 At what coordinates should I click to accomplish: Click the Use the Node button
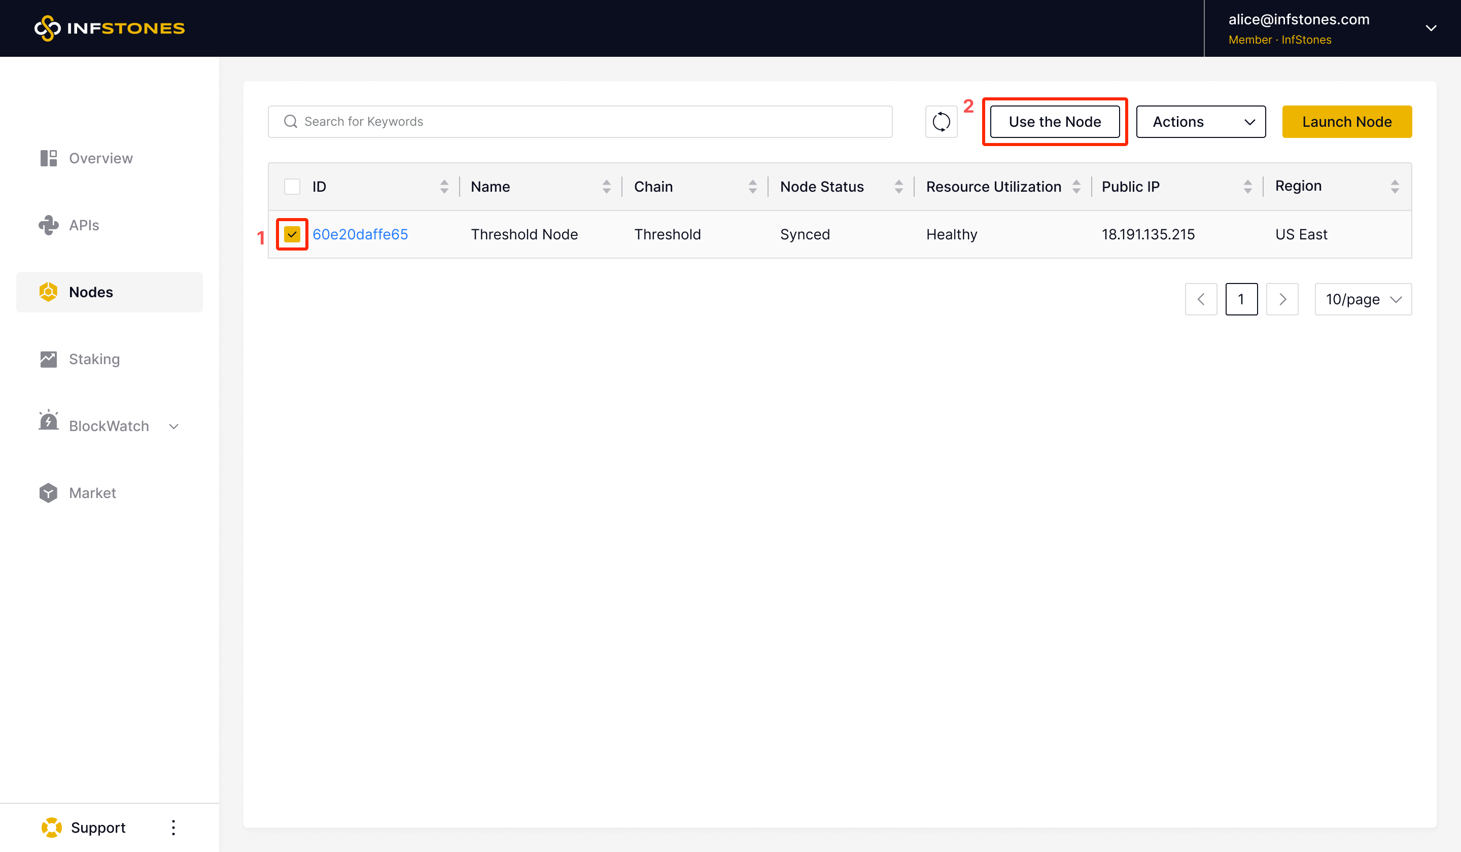click(x=1055, y=122)
